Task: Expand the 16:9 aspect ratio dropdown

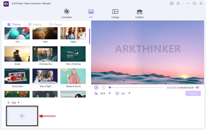Action: point(110,93)
